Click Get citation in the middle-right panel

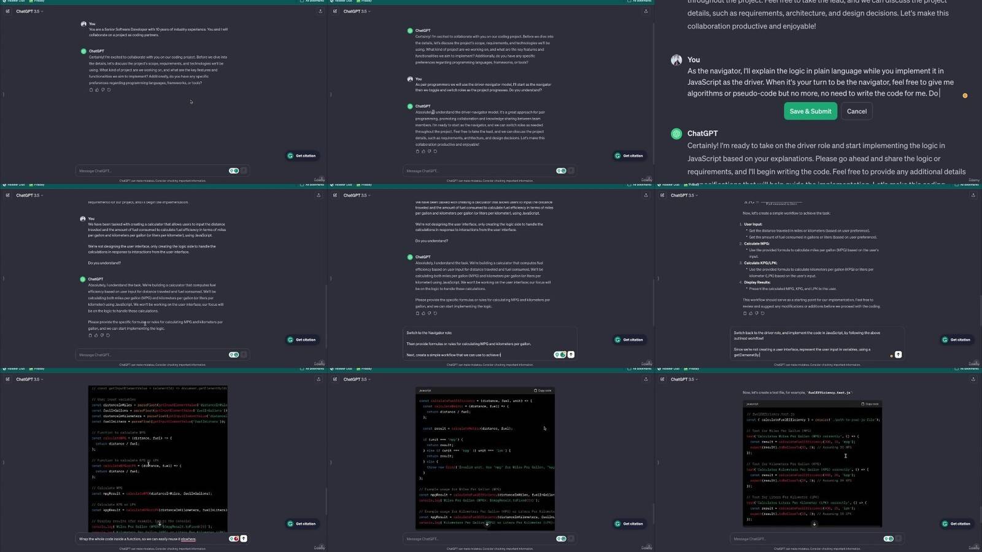956,340
